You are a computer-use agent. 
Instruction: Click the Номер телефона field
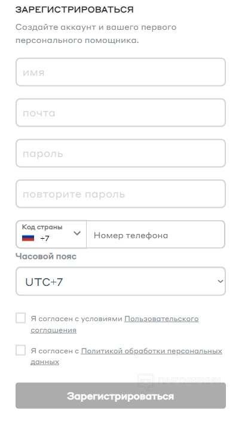click(155, 235)
